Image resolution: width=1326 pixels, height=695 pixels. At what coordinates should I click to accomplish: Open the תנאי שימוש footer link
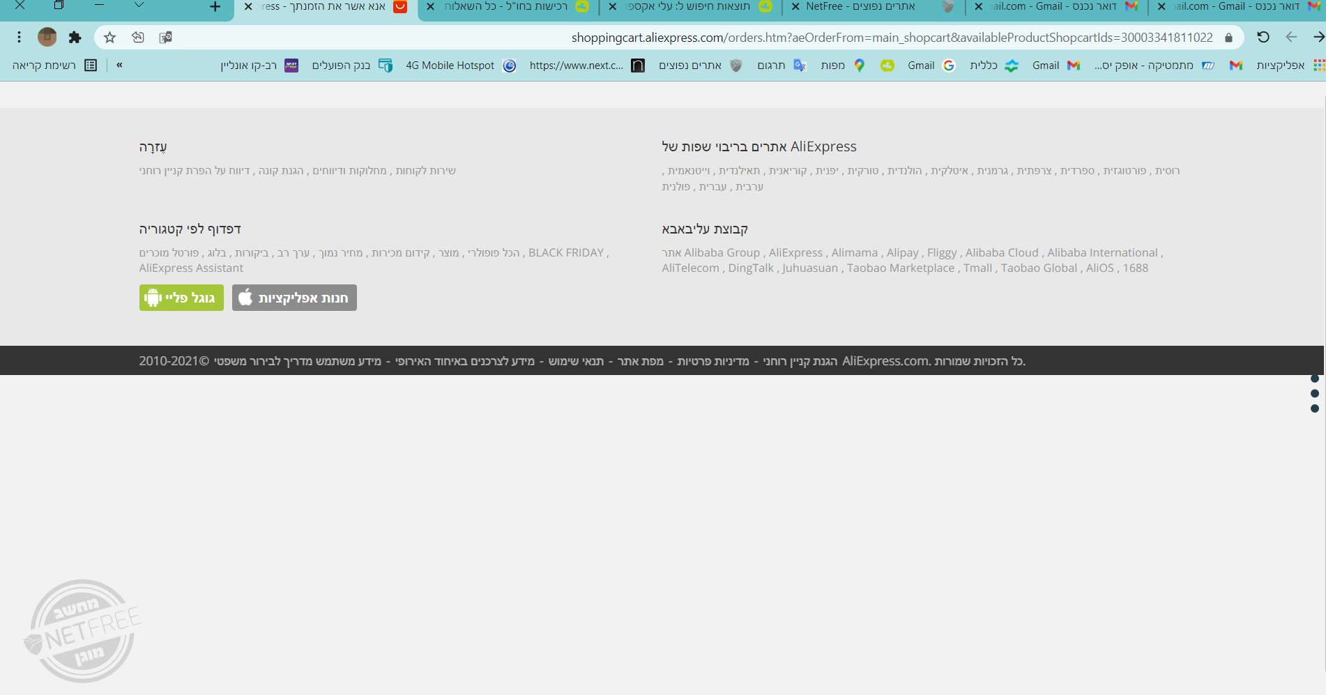point(576,361)
